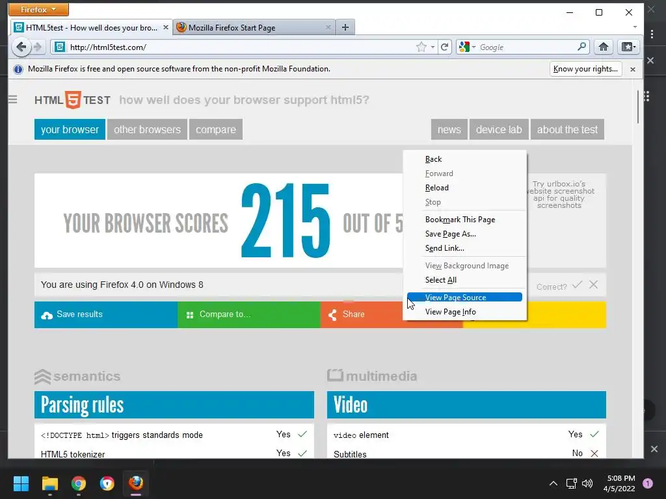Close the HTML5test tab
The width and height of the screenshot is (666, 499).
click(166, 27)
